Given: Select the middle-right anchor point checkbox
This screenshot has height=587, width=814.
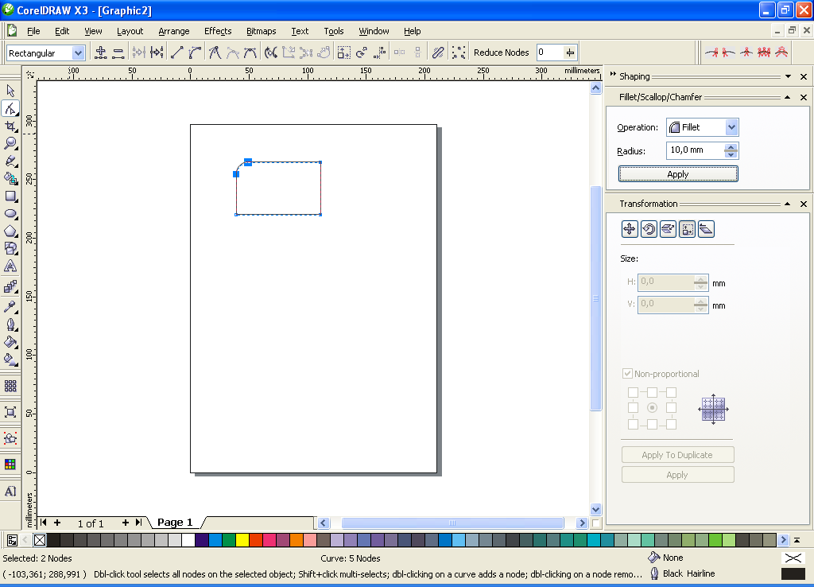Looking at the screenshot, I should point(671,408).
